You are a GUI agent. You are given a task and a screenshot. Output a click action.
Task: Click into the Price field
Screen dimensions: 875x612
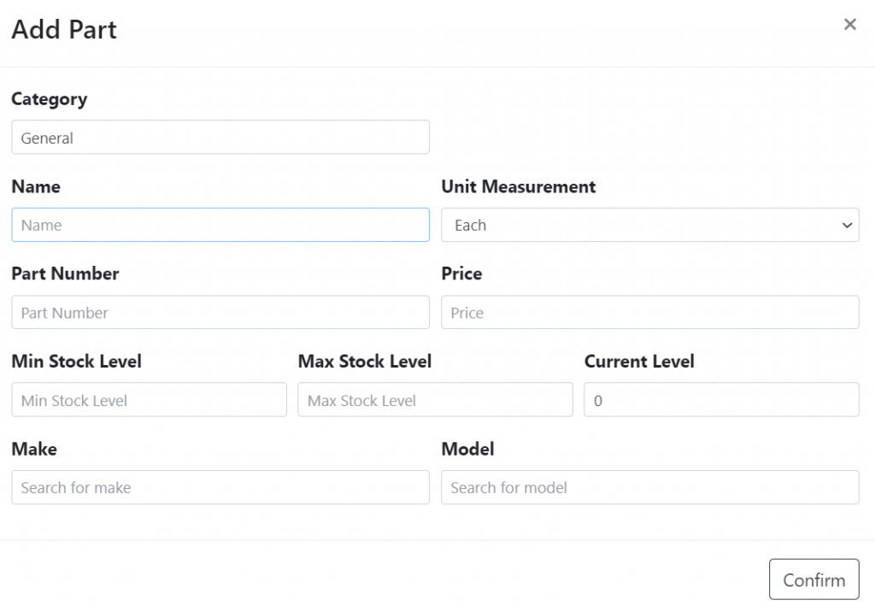[x=650, y=312]
